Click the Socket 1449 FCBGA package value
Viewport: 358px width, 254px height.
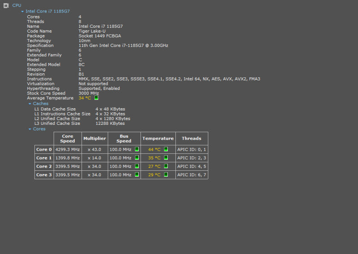(x=100, y=36)
